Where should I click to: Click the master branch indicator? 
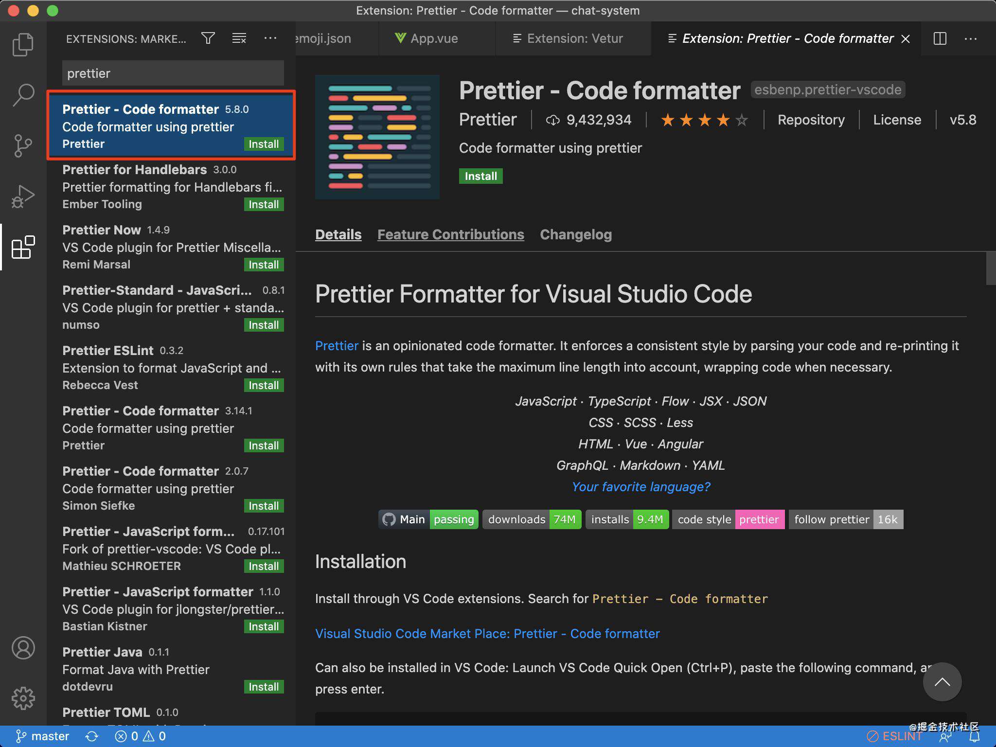pos(43,736)
